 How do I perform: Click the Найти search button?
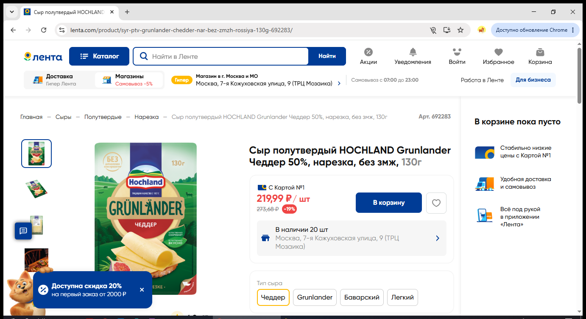coord(327,56)
